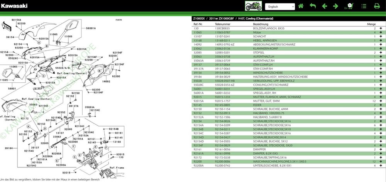Click the 2011er ZX1000GBF breadcrumb

221,18
